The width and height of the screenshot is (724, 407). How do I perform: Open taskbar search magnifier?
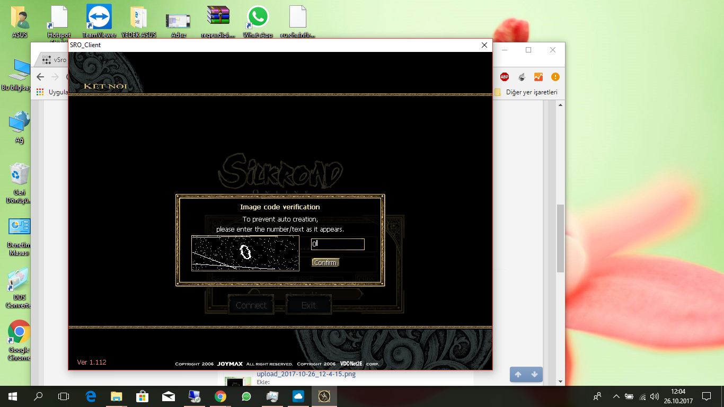(38, 396)
